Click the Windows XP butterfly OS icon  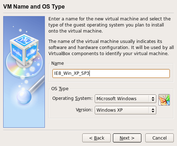pos(164,100)
